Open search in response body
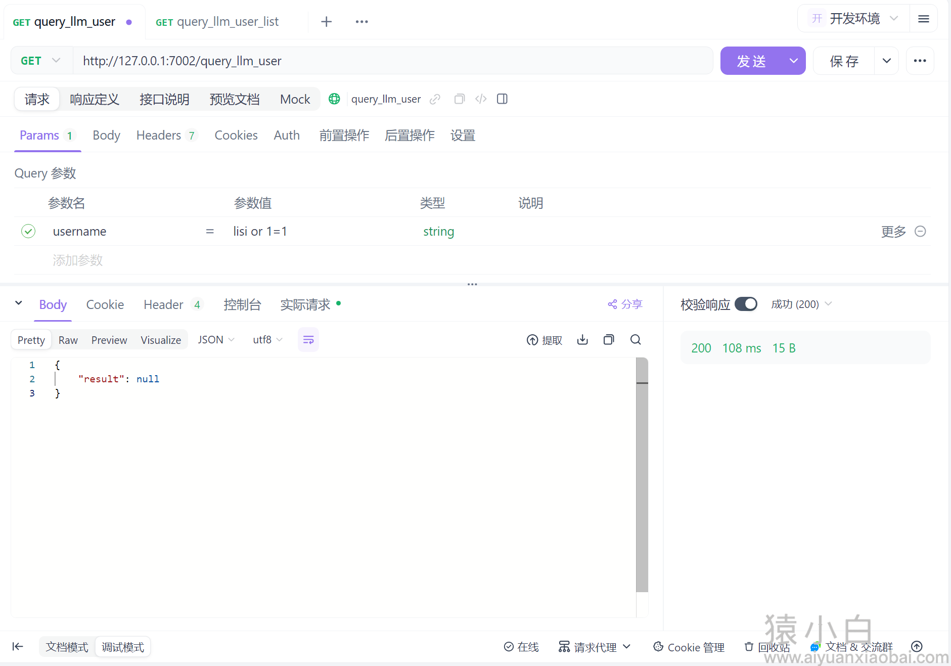 coord(636,340)
